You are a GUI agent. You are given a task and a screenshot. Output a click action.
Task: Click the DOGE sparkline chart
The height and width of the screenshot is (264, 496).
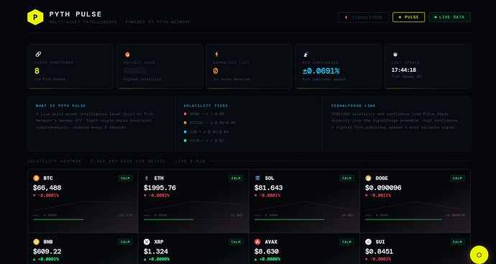[415, 206]
